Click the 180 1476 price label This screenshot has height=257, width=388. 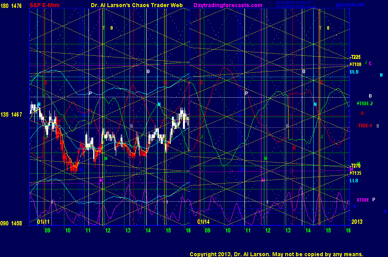(11, 6)
